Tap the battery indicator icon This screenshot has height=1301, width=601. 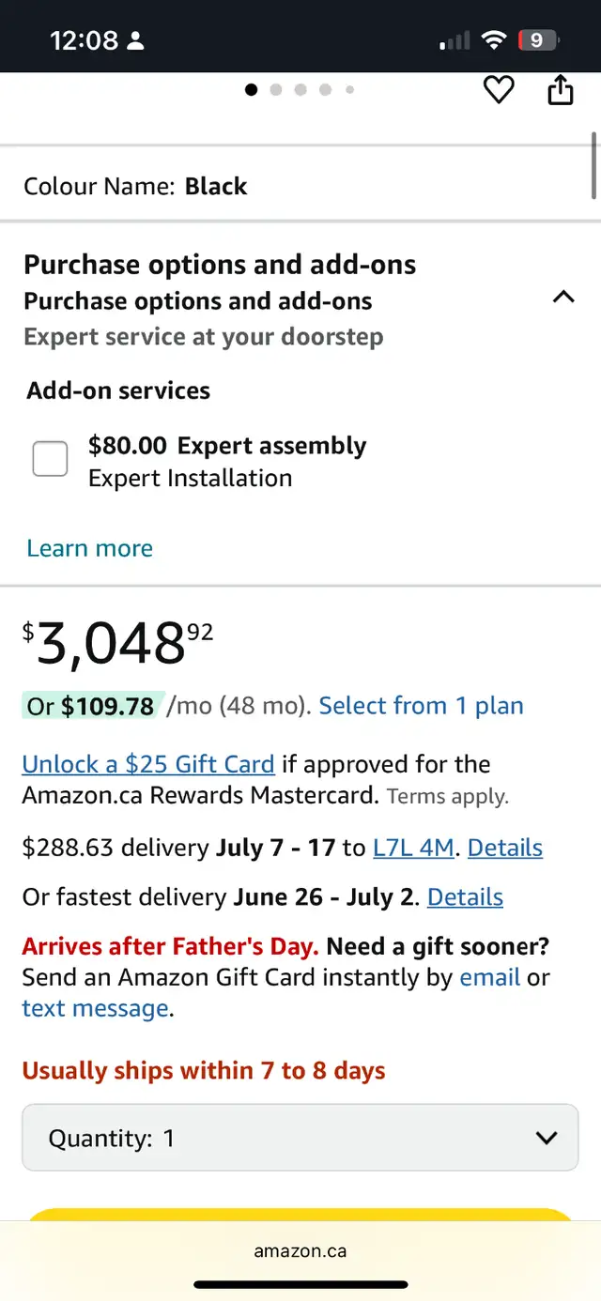[539, 40]
